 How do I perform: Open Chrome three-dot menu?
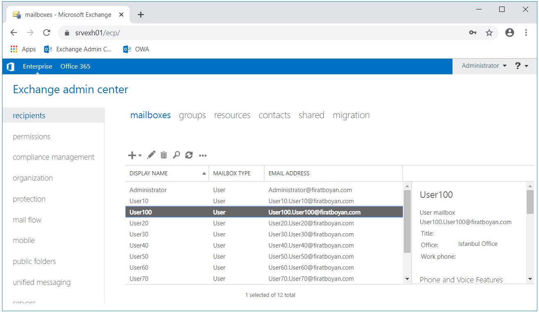526,33
